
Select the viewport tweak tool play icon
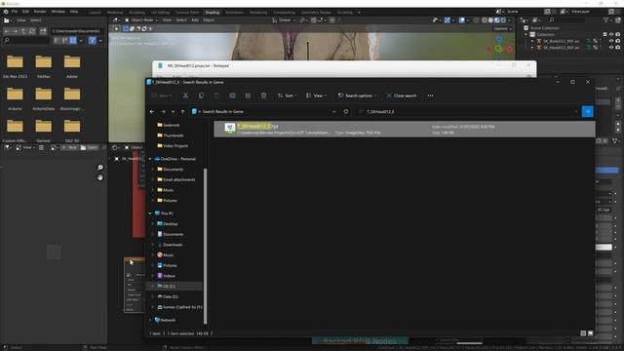(117, 28)
